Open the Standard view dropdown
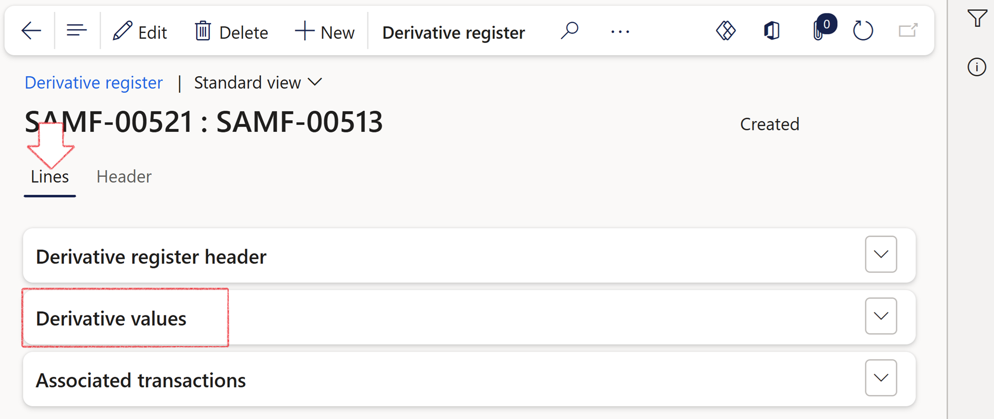Viewport: 994px width, 419px height. tap(258, 83)
